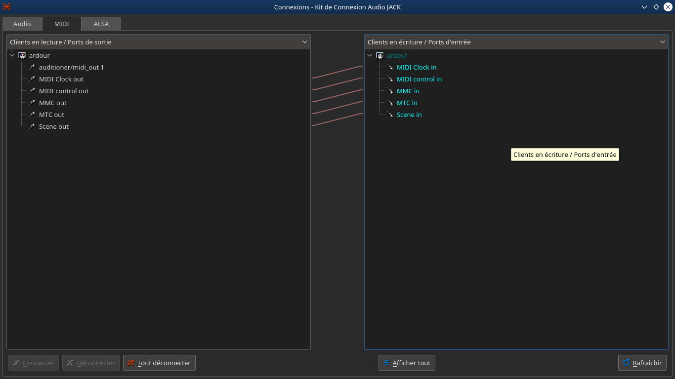Refresh connections with Rafraîchir
The width and height of the screenshot is (675, 379).
pos(642,363)
